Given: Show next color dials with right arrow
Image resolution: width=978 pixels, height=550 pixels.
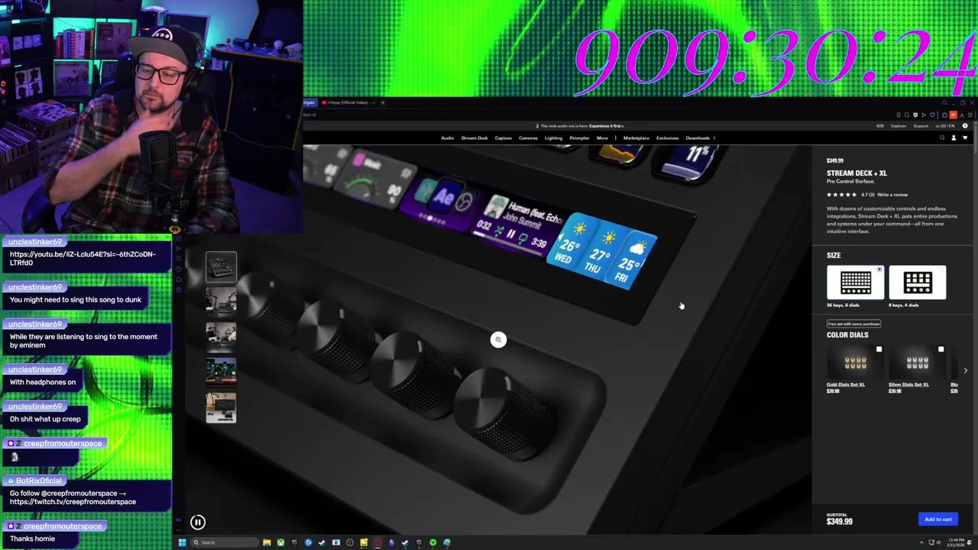Looking at the screenshot, I should [x=965, y=370].
